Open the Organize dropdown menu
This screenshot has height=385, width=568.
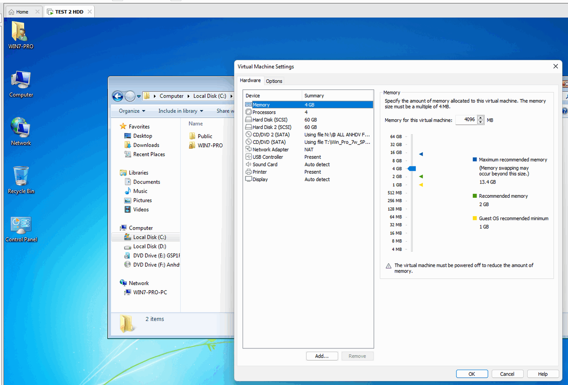click(132, 111)
